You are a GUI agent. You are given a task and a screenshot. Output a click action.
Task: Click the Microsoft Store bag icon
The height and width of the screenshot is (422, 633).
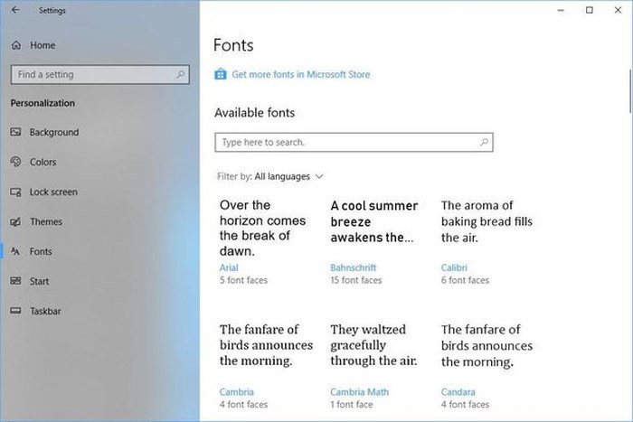220,75
